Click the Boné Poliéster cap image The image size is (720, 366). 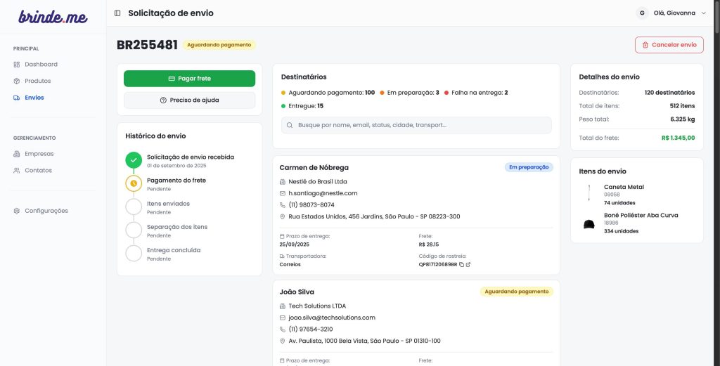click(x=589, y=223)
